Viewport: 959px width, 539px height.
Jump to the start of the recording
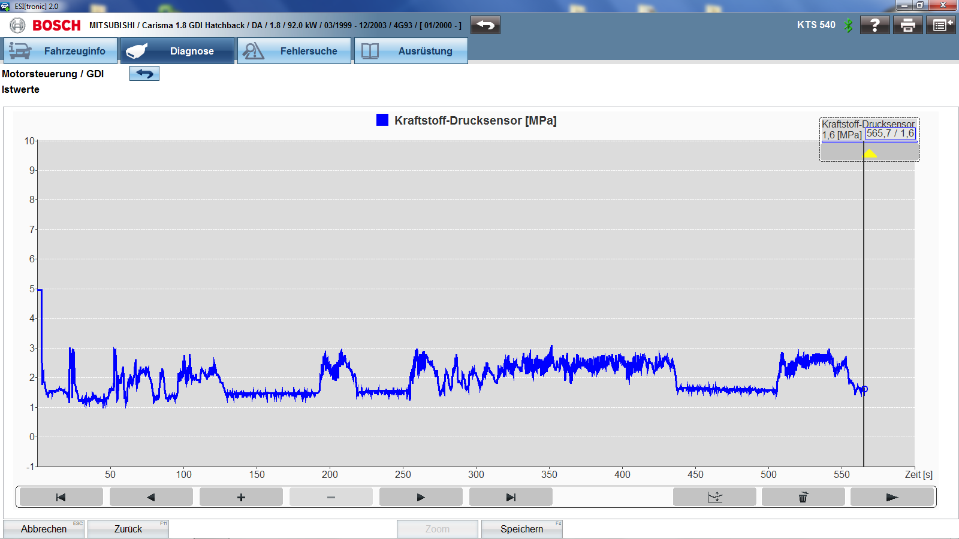click(61, 497)
